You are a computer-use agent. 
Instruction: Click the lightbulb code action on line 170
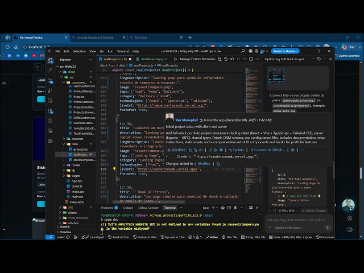114,169
